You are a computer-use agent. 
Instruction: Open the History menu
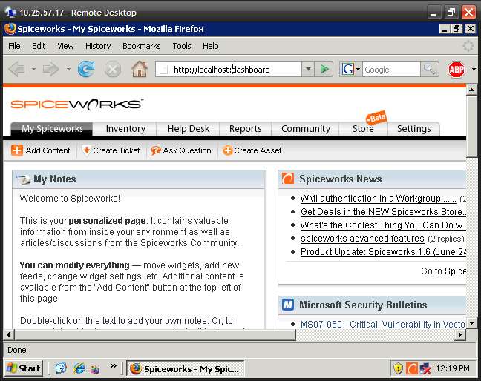(x=98, y=46)
